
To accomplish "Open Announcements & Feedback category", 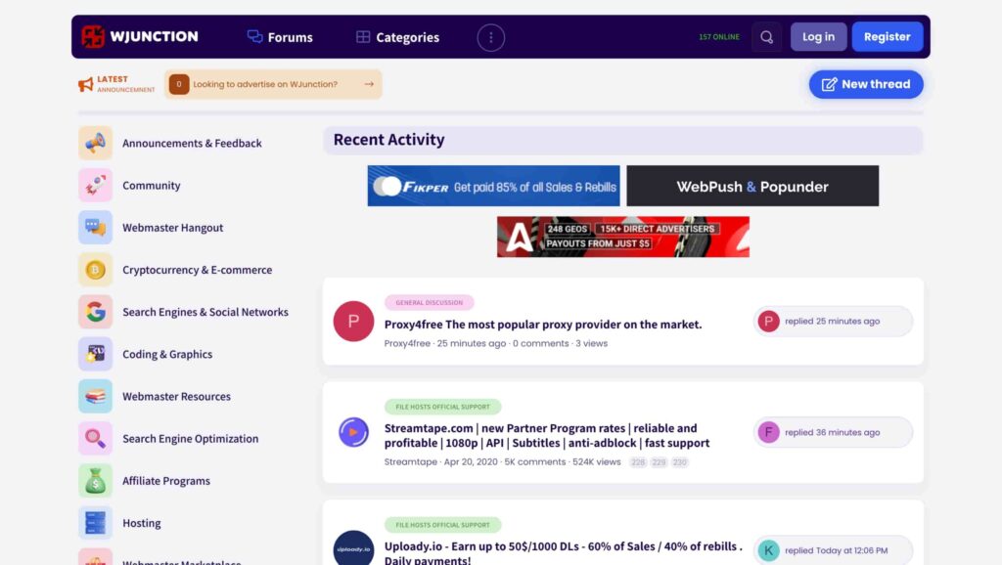I will [x=193, y=143].
